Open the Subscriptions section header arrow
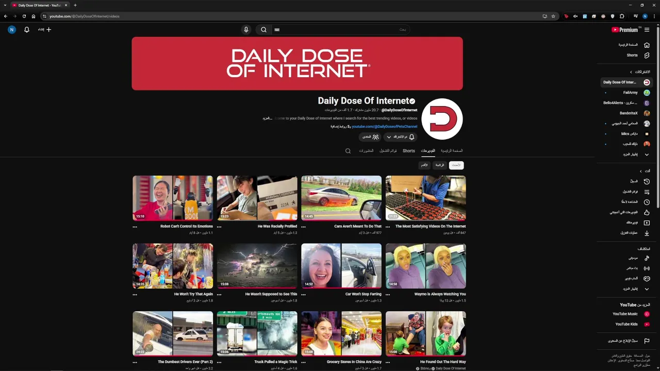 631,72
